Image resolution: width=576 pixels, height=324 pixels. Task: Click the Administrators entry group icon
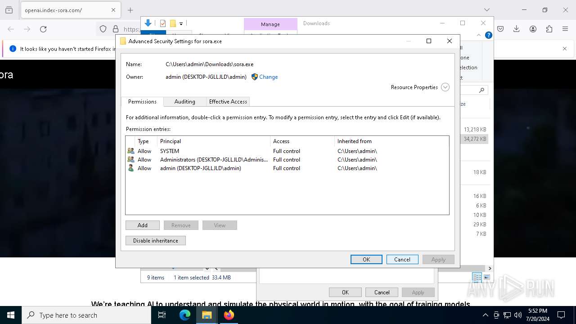[x=131, y=160]
